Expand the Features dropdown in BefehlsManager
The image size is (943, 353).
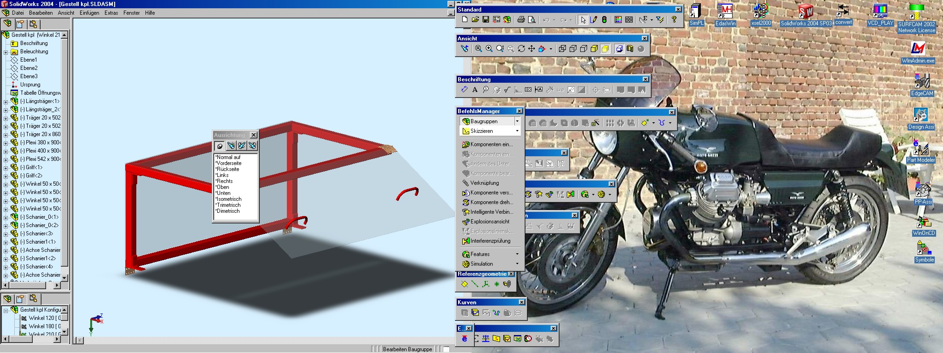(517, 254)
